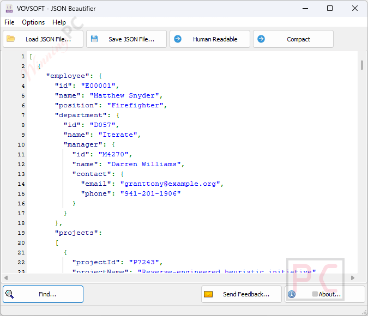Click the magnifying glass Find icon
Image resolution: width=368 pixels, height=316 pixels.
pos(9,294)
